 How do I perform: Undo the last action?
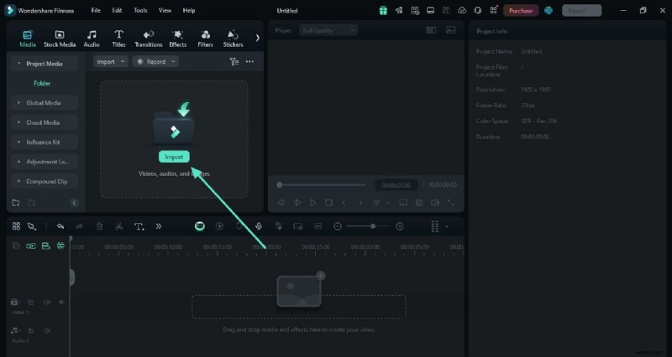point(60,226)
